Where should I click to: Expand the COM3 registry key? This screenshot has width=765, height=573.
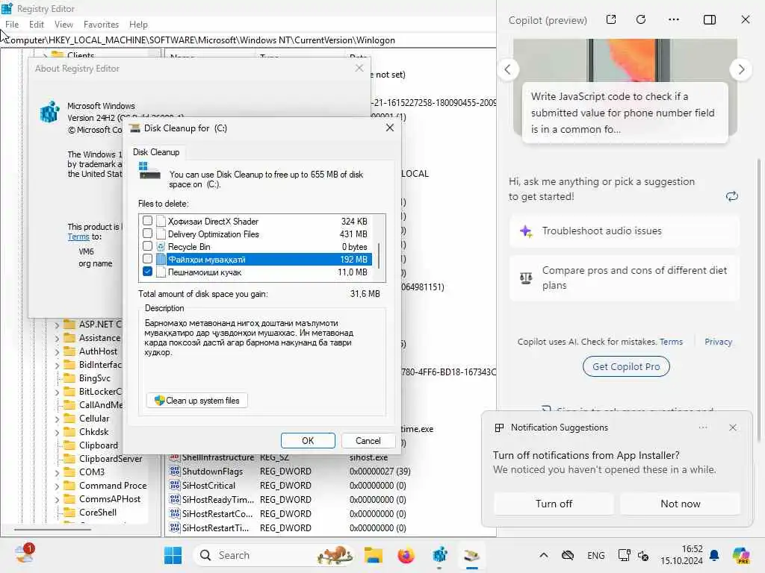coord(57,472)
